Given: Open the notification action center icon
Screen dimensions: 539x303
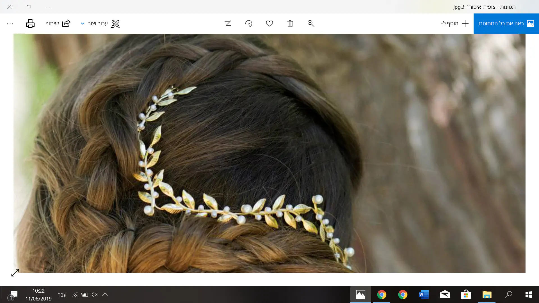Looking at the screenshot, I should (13, 295).
